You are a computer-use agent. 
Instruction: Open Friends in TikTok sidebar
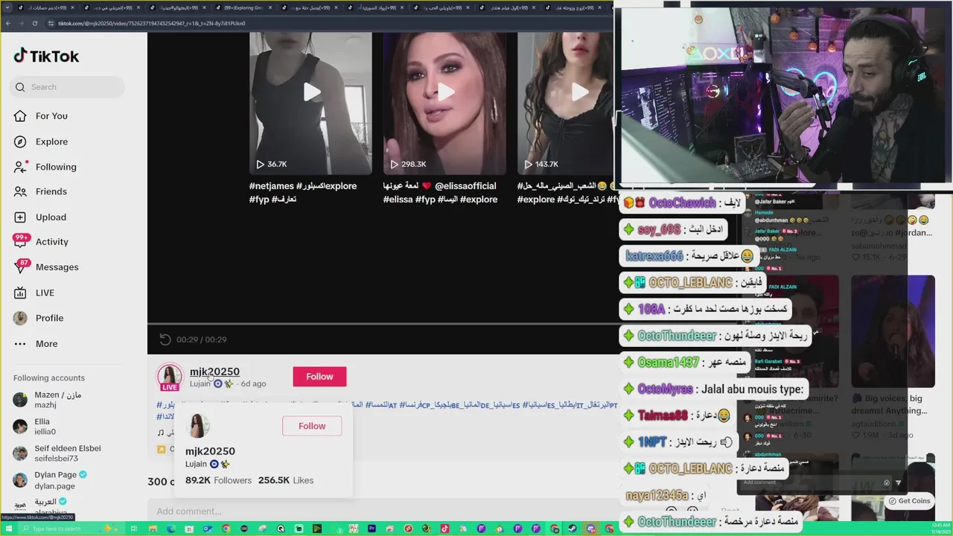pos(51,191)
